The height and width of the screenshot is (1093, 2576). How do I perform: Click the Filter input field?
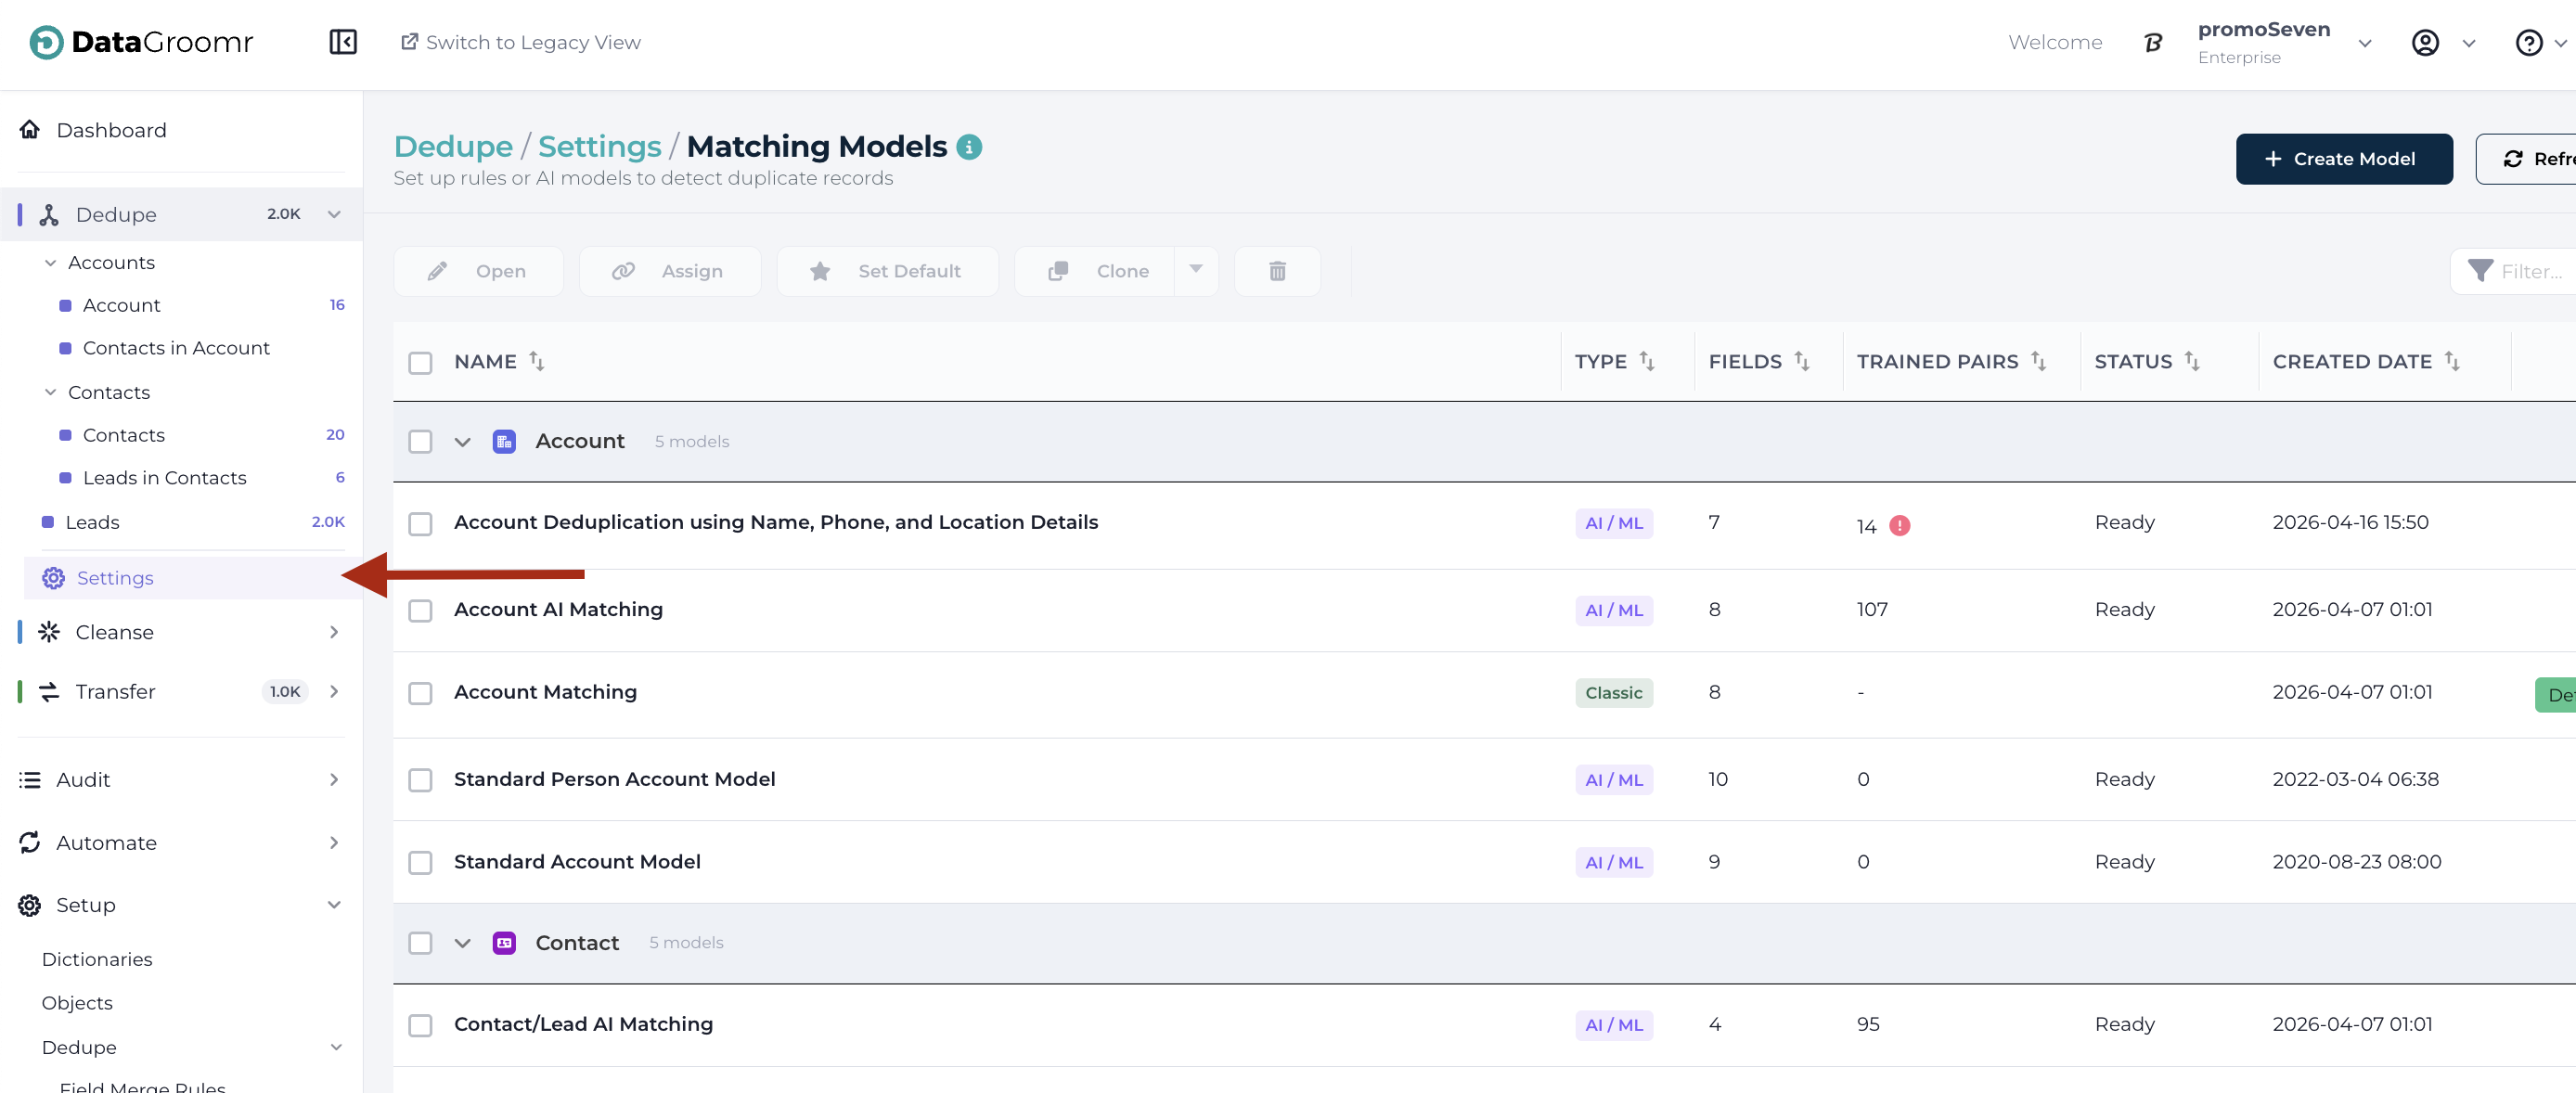(x=2530, y=271)
